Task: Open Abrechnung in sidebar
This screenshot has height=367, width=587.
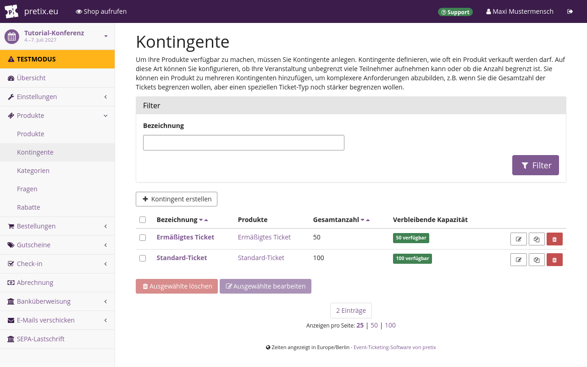Action: point(57,283)
